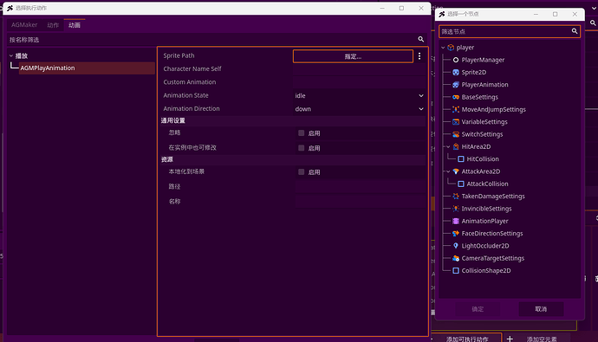
Task: Switch to the 动作 tab
Action: (x=53, y=25)
